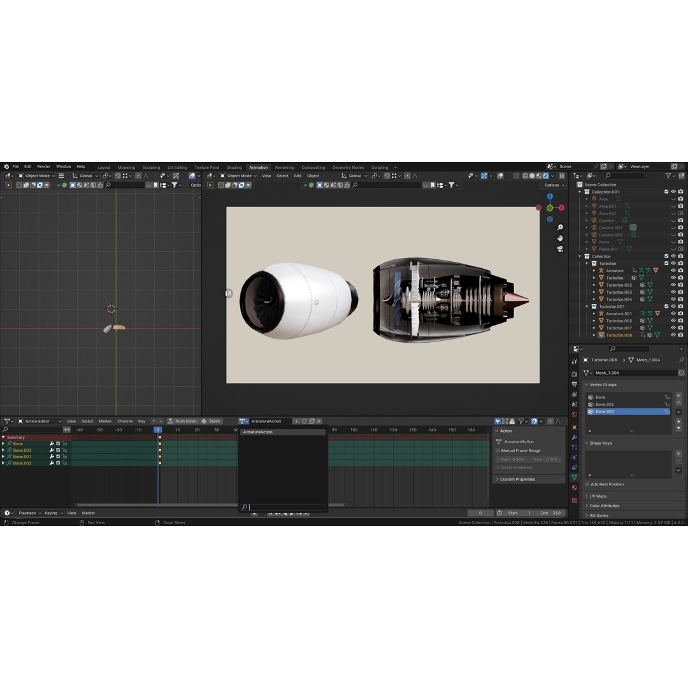Click the proportional editing falloff curve icon

(x=415, y=176)
